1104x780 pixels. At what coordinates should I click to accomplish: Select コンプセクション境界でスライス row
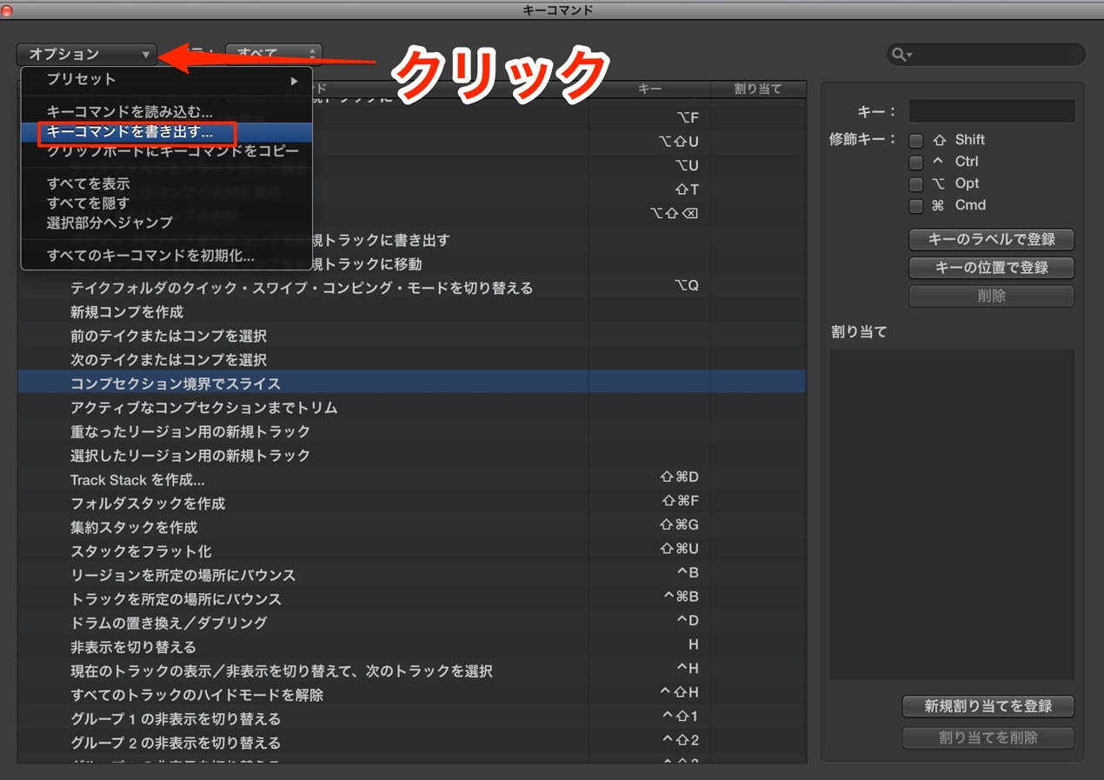point(412,383)
